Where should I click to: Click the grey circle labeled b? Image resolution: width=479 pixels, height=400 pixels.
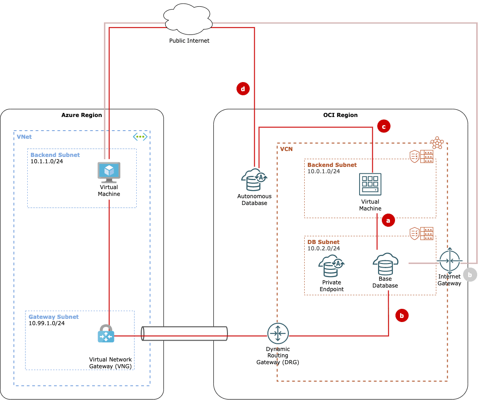pos(470,274)
